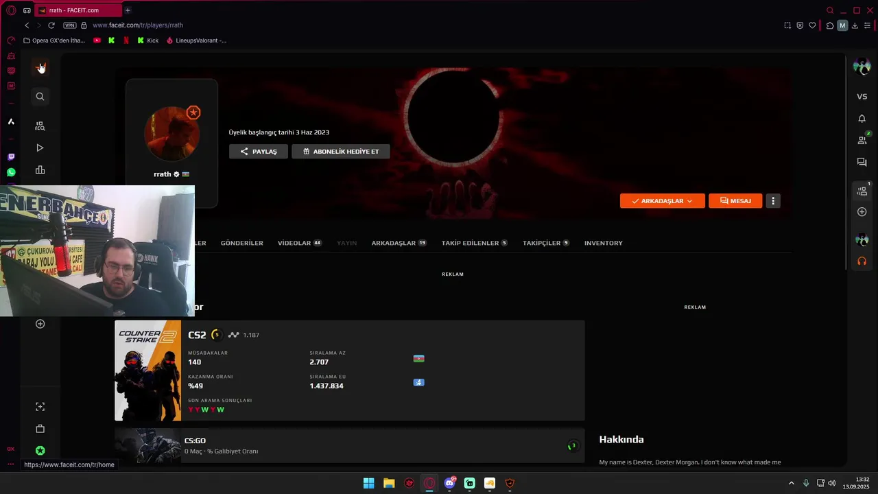Click the Windows Start button
The width and height of the screenshot is (878, 494).
tap(368, 483)
